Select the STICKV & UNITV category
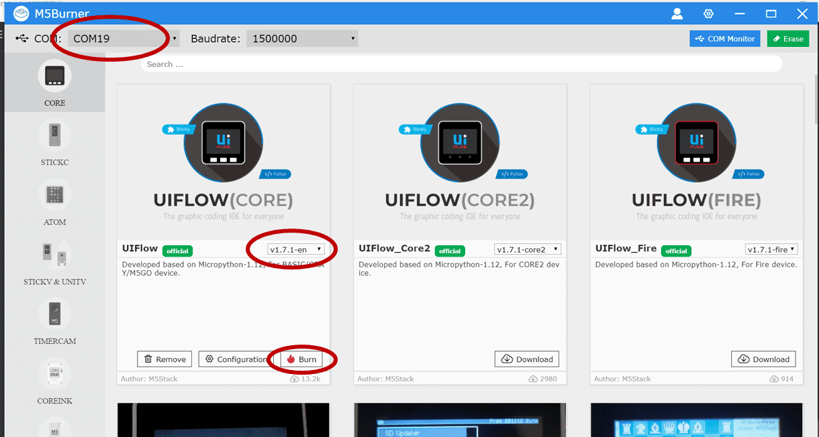This screenshot has height=437, width=819. [x=55, y=262]
